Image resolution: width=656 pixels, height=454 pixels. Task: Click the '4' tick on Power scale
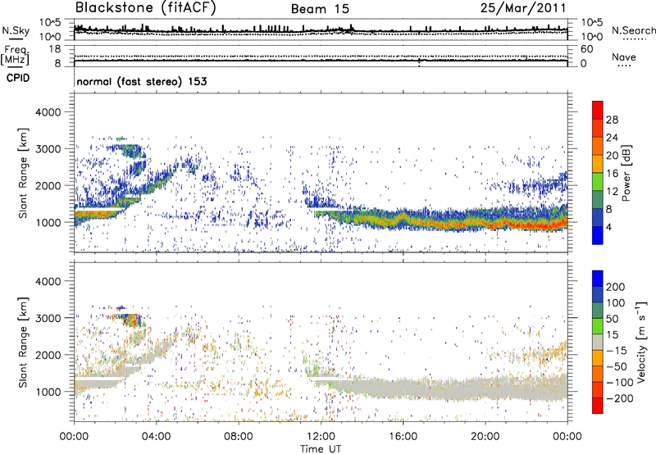tap(608, 227)
